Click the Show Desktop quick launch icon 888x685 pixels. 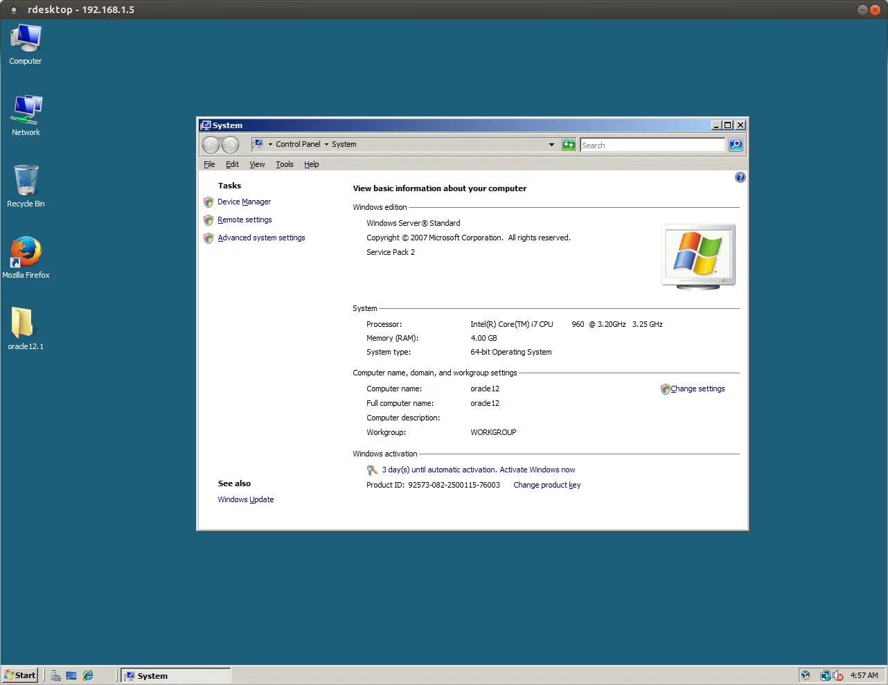tap(71, 675)
